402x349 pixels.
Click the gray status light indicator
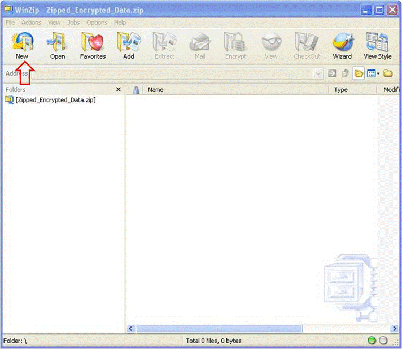(383, 341)
